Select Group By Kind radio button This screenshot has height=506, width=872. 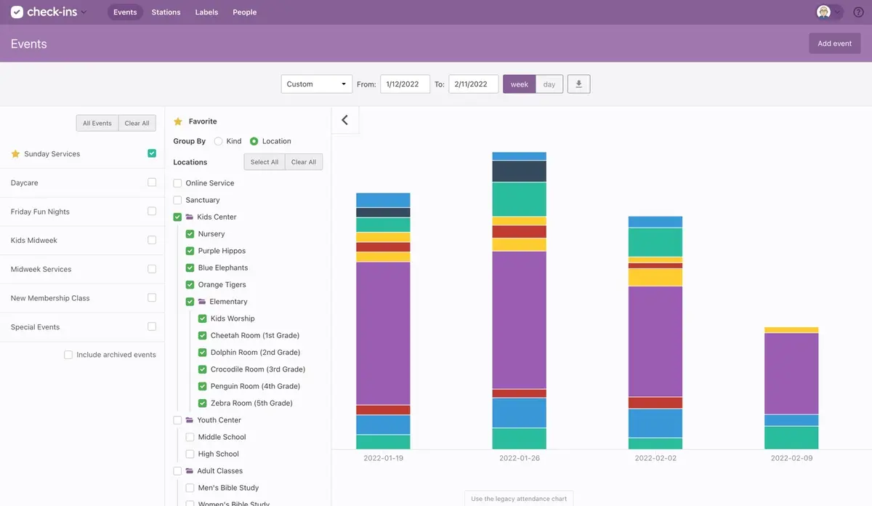point(218,141)
